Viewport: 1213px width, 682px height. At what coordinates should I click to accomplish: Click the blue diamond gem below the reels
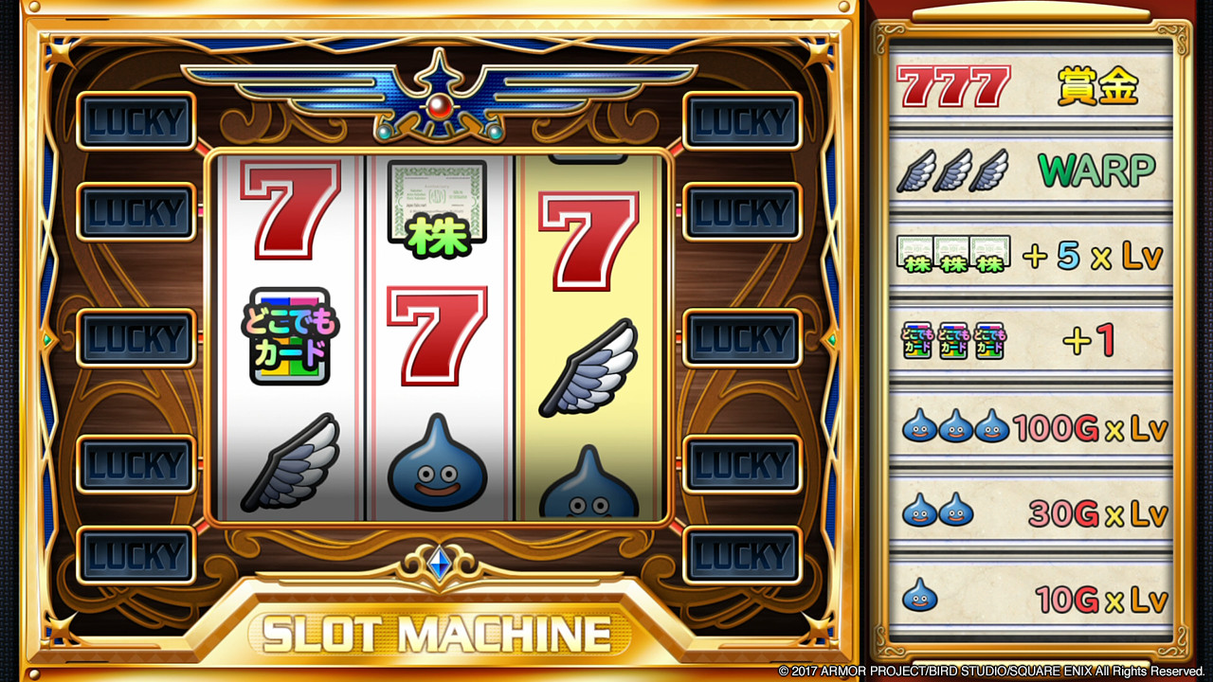(x=439, y=565)
